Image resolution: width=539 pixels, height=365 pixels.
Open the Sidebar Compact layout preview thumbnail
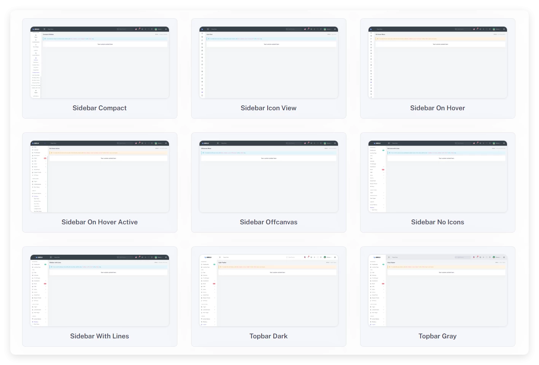tap(100, 63)
